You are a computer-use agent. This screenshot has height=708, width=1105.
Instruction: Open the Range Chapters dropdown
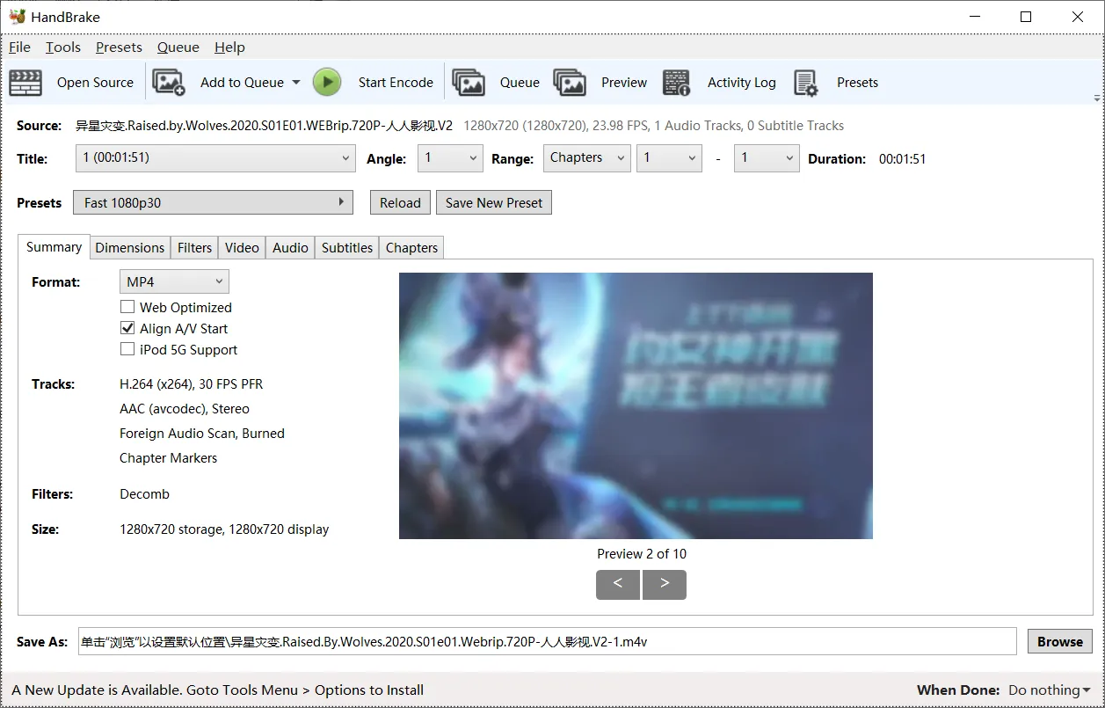(x=587, y=158)
